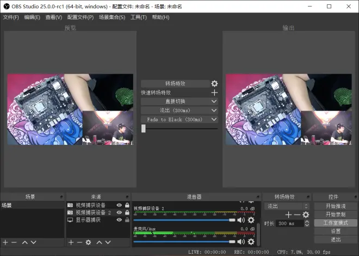This screenshot has height=256, width=359.
Task: Undock the 控件 panel via float icon
Action: [x=356, y=197]
